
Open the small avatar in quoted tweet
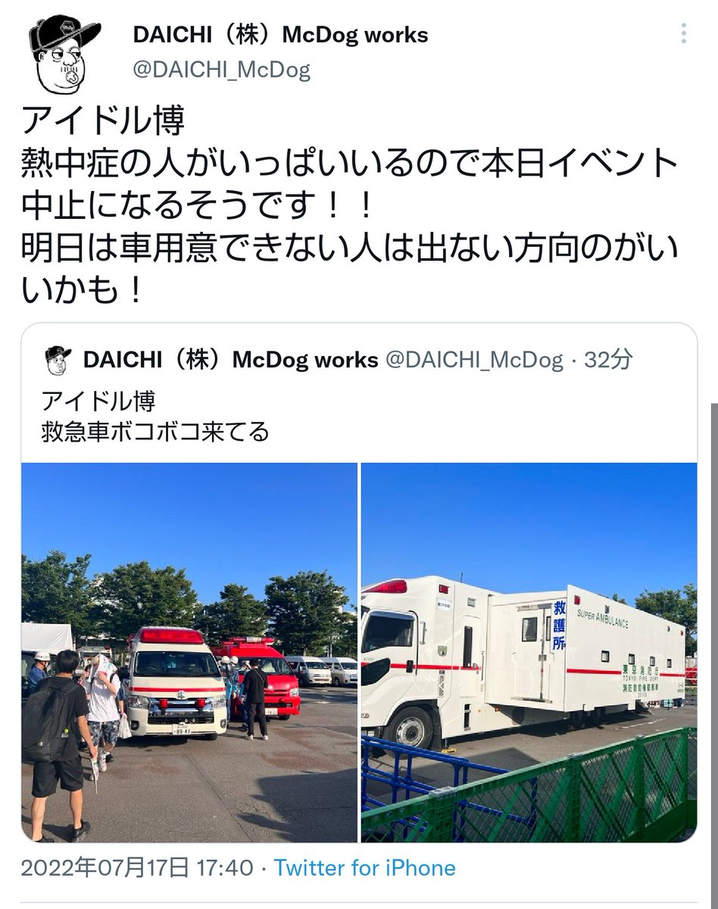click(58, 359)
